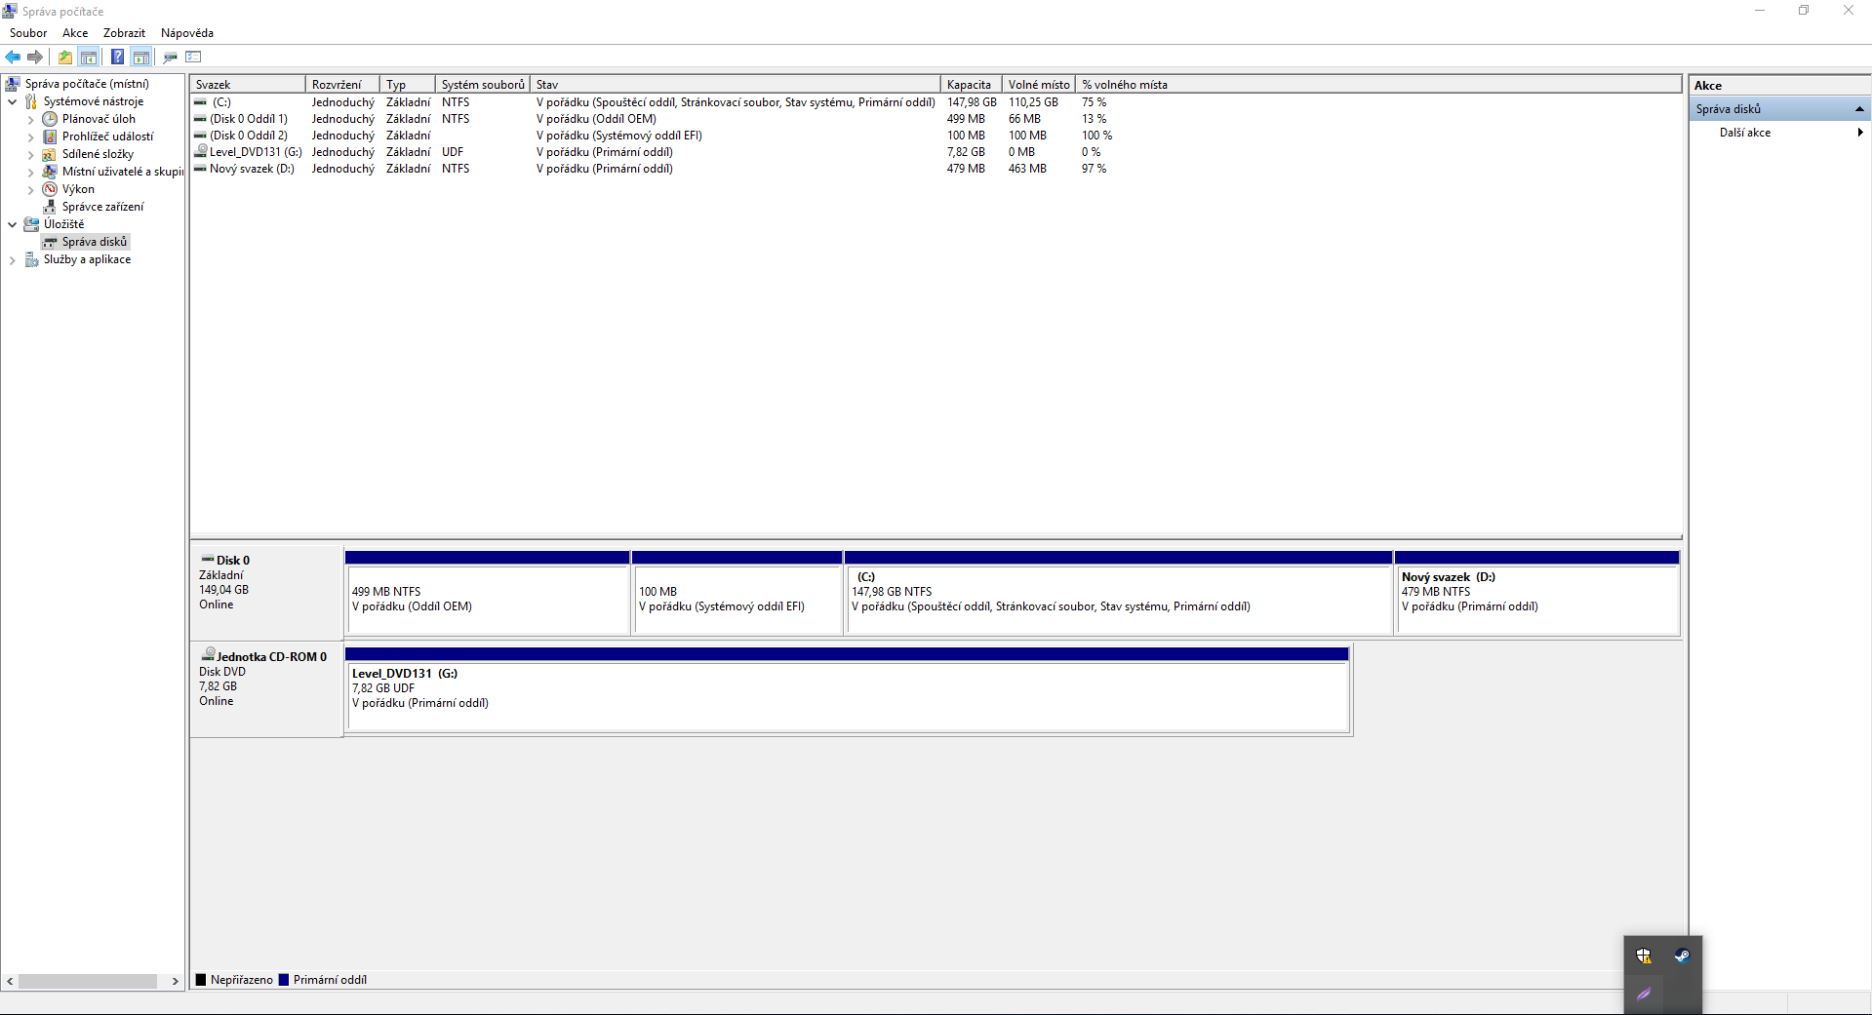Screen dimensions: 1872x1015
Task: Click the Up one level folder icon
Action: [64, 57]
